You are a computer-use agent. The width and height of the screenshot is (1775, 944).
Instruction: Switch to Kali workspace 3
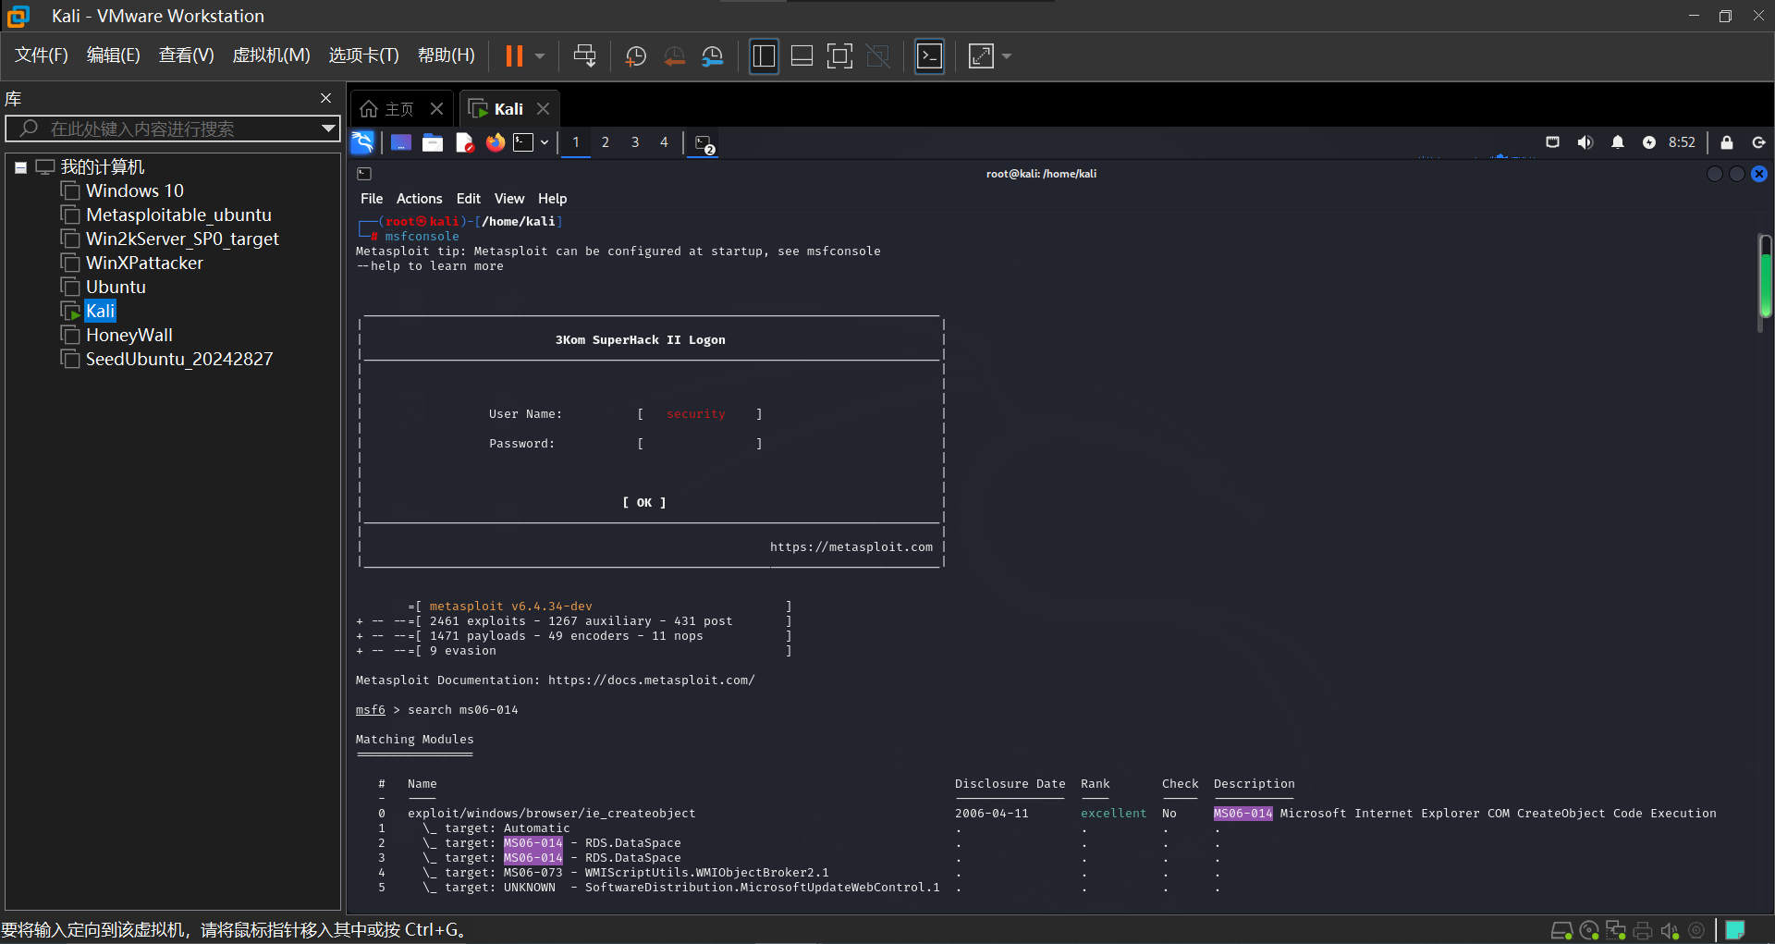coord(635,142)
